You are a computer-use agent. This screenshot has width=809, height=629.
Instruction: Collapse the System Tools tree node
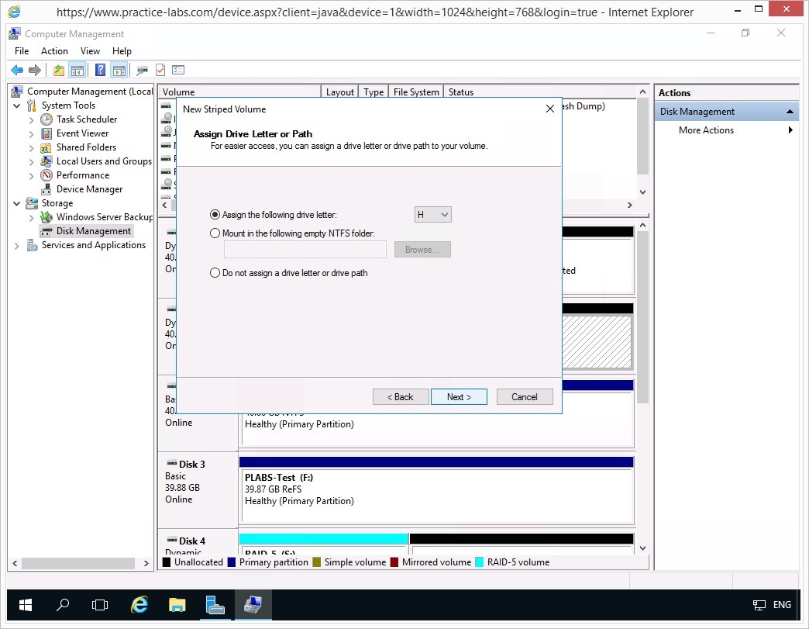click(17, 105)
